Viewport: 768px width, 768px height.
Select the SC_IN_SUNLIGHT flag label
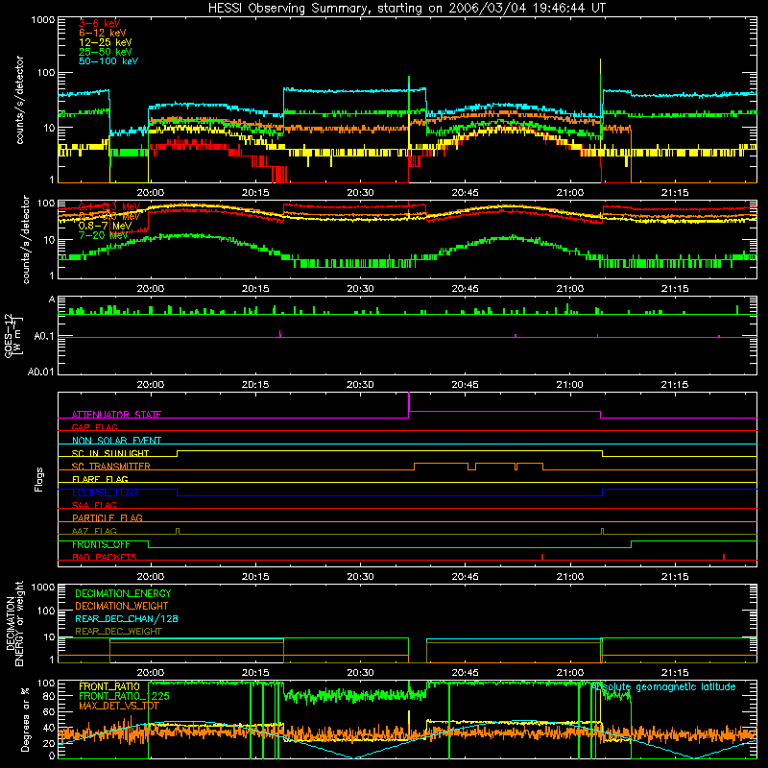click(109, 453)
